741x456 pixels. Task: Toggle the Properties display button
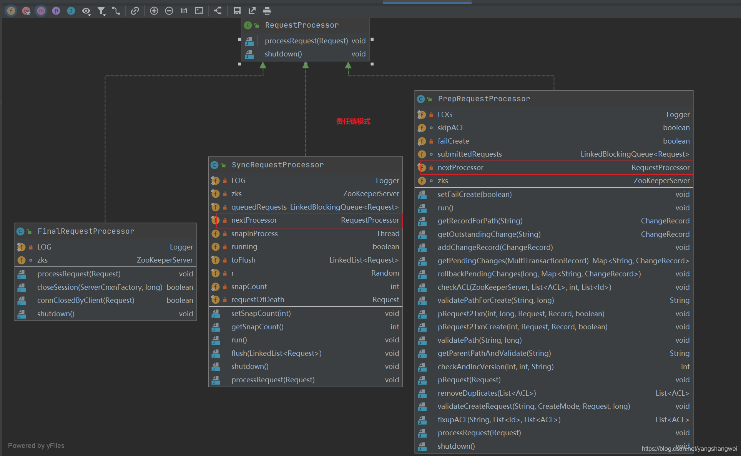[x=56, y=11]
